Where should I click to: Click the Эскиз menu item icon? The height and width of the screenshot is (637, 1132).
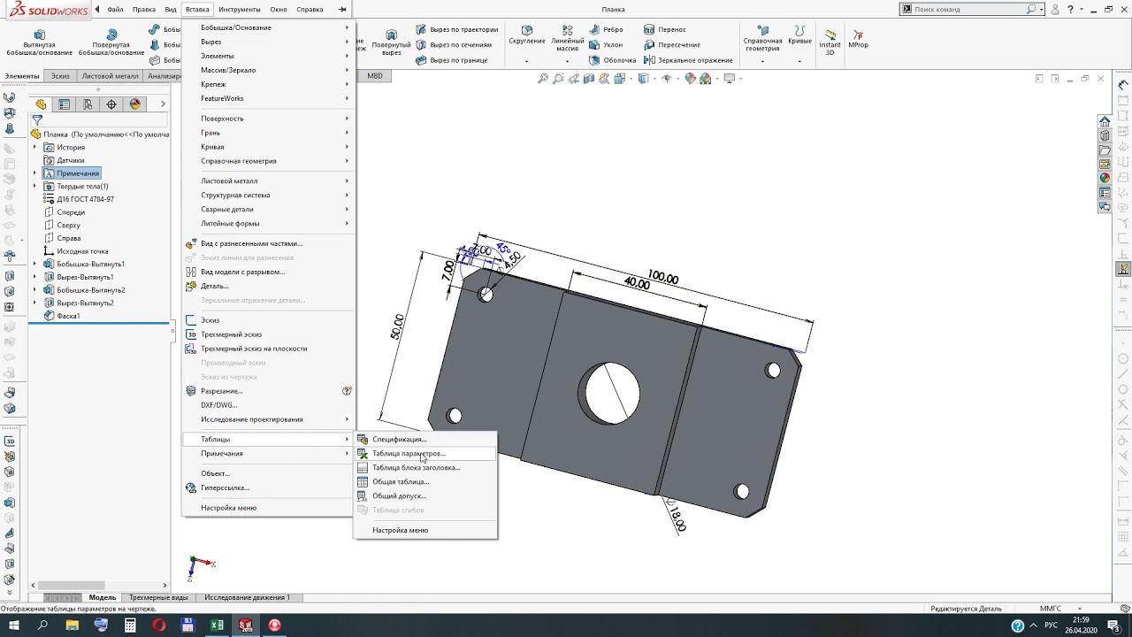click(191, 320)
